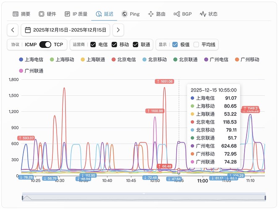This screenshot has width=279, height=210.
Task: Open the 路由 tab
Action: 157,14
